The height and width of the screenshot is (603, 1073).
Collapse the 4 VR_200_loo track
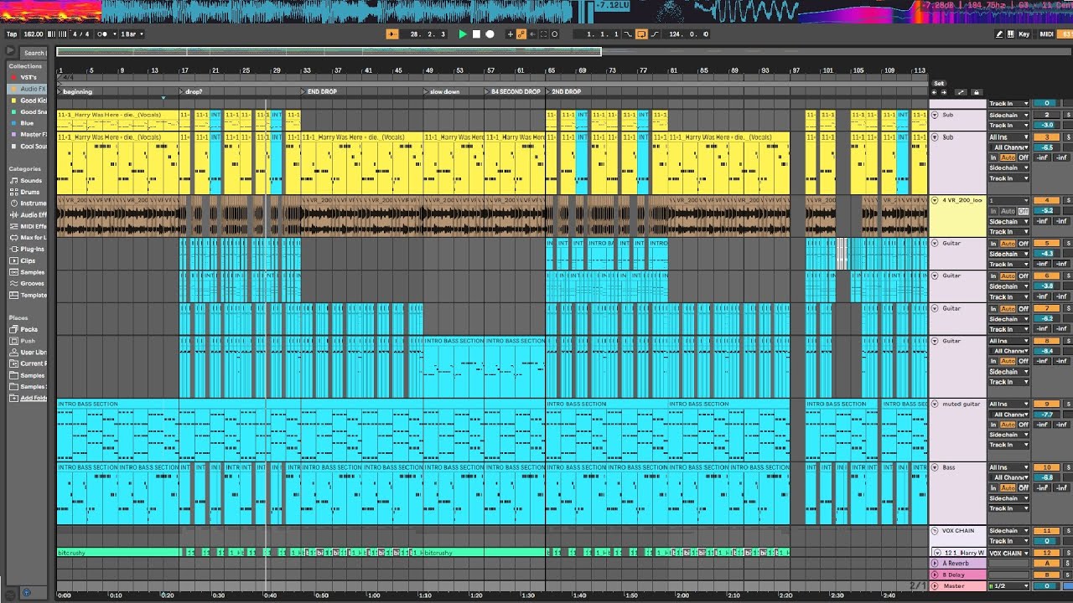point(936,200)
